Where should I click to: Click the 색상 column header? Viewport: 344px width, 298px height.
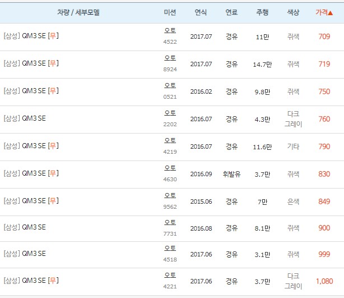[294, 12]
